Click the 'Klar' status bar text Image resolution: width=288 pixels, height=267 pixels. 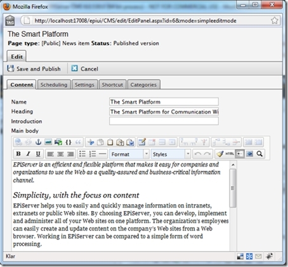(10, 256)
